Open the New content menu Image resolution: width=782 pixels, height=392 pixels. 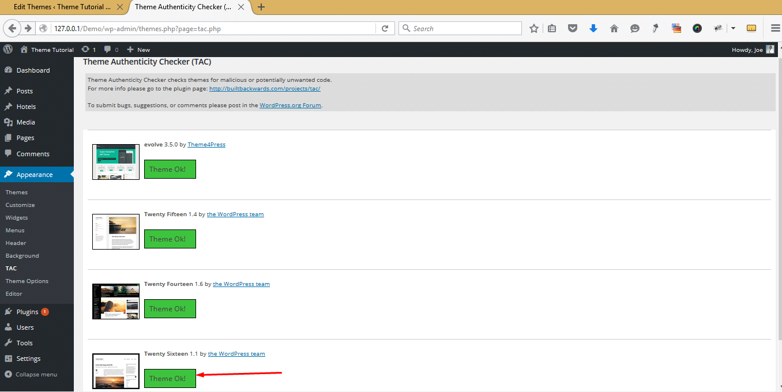click(138, 50)
